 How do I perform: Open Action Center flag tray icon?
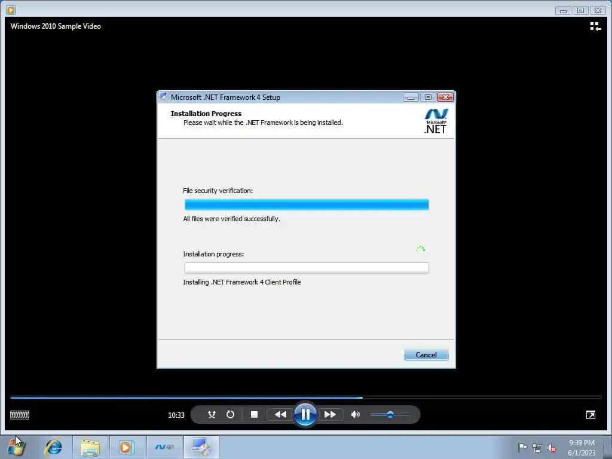pyautogui.click(x=522, y=447)
